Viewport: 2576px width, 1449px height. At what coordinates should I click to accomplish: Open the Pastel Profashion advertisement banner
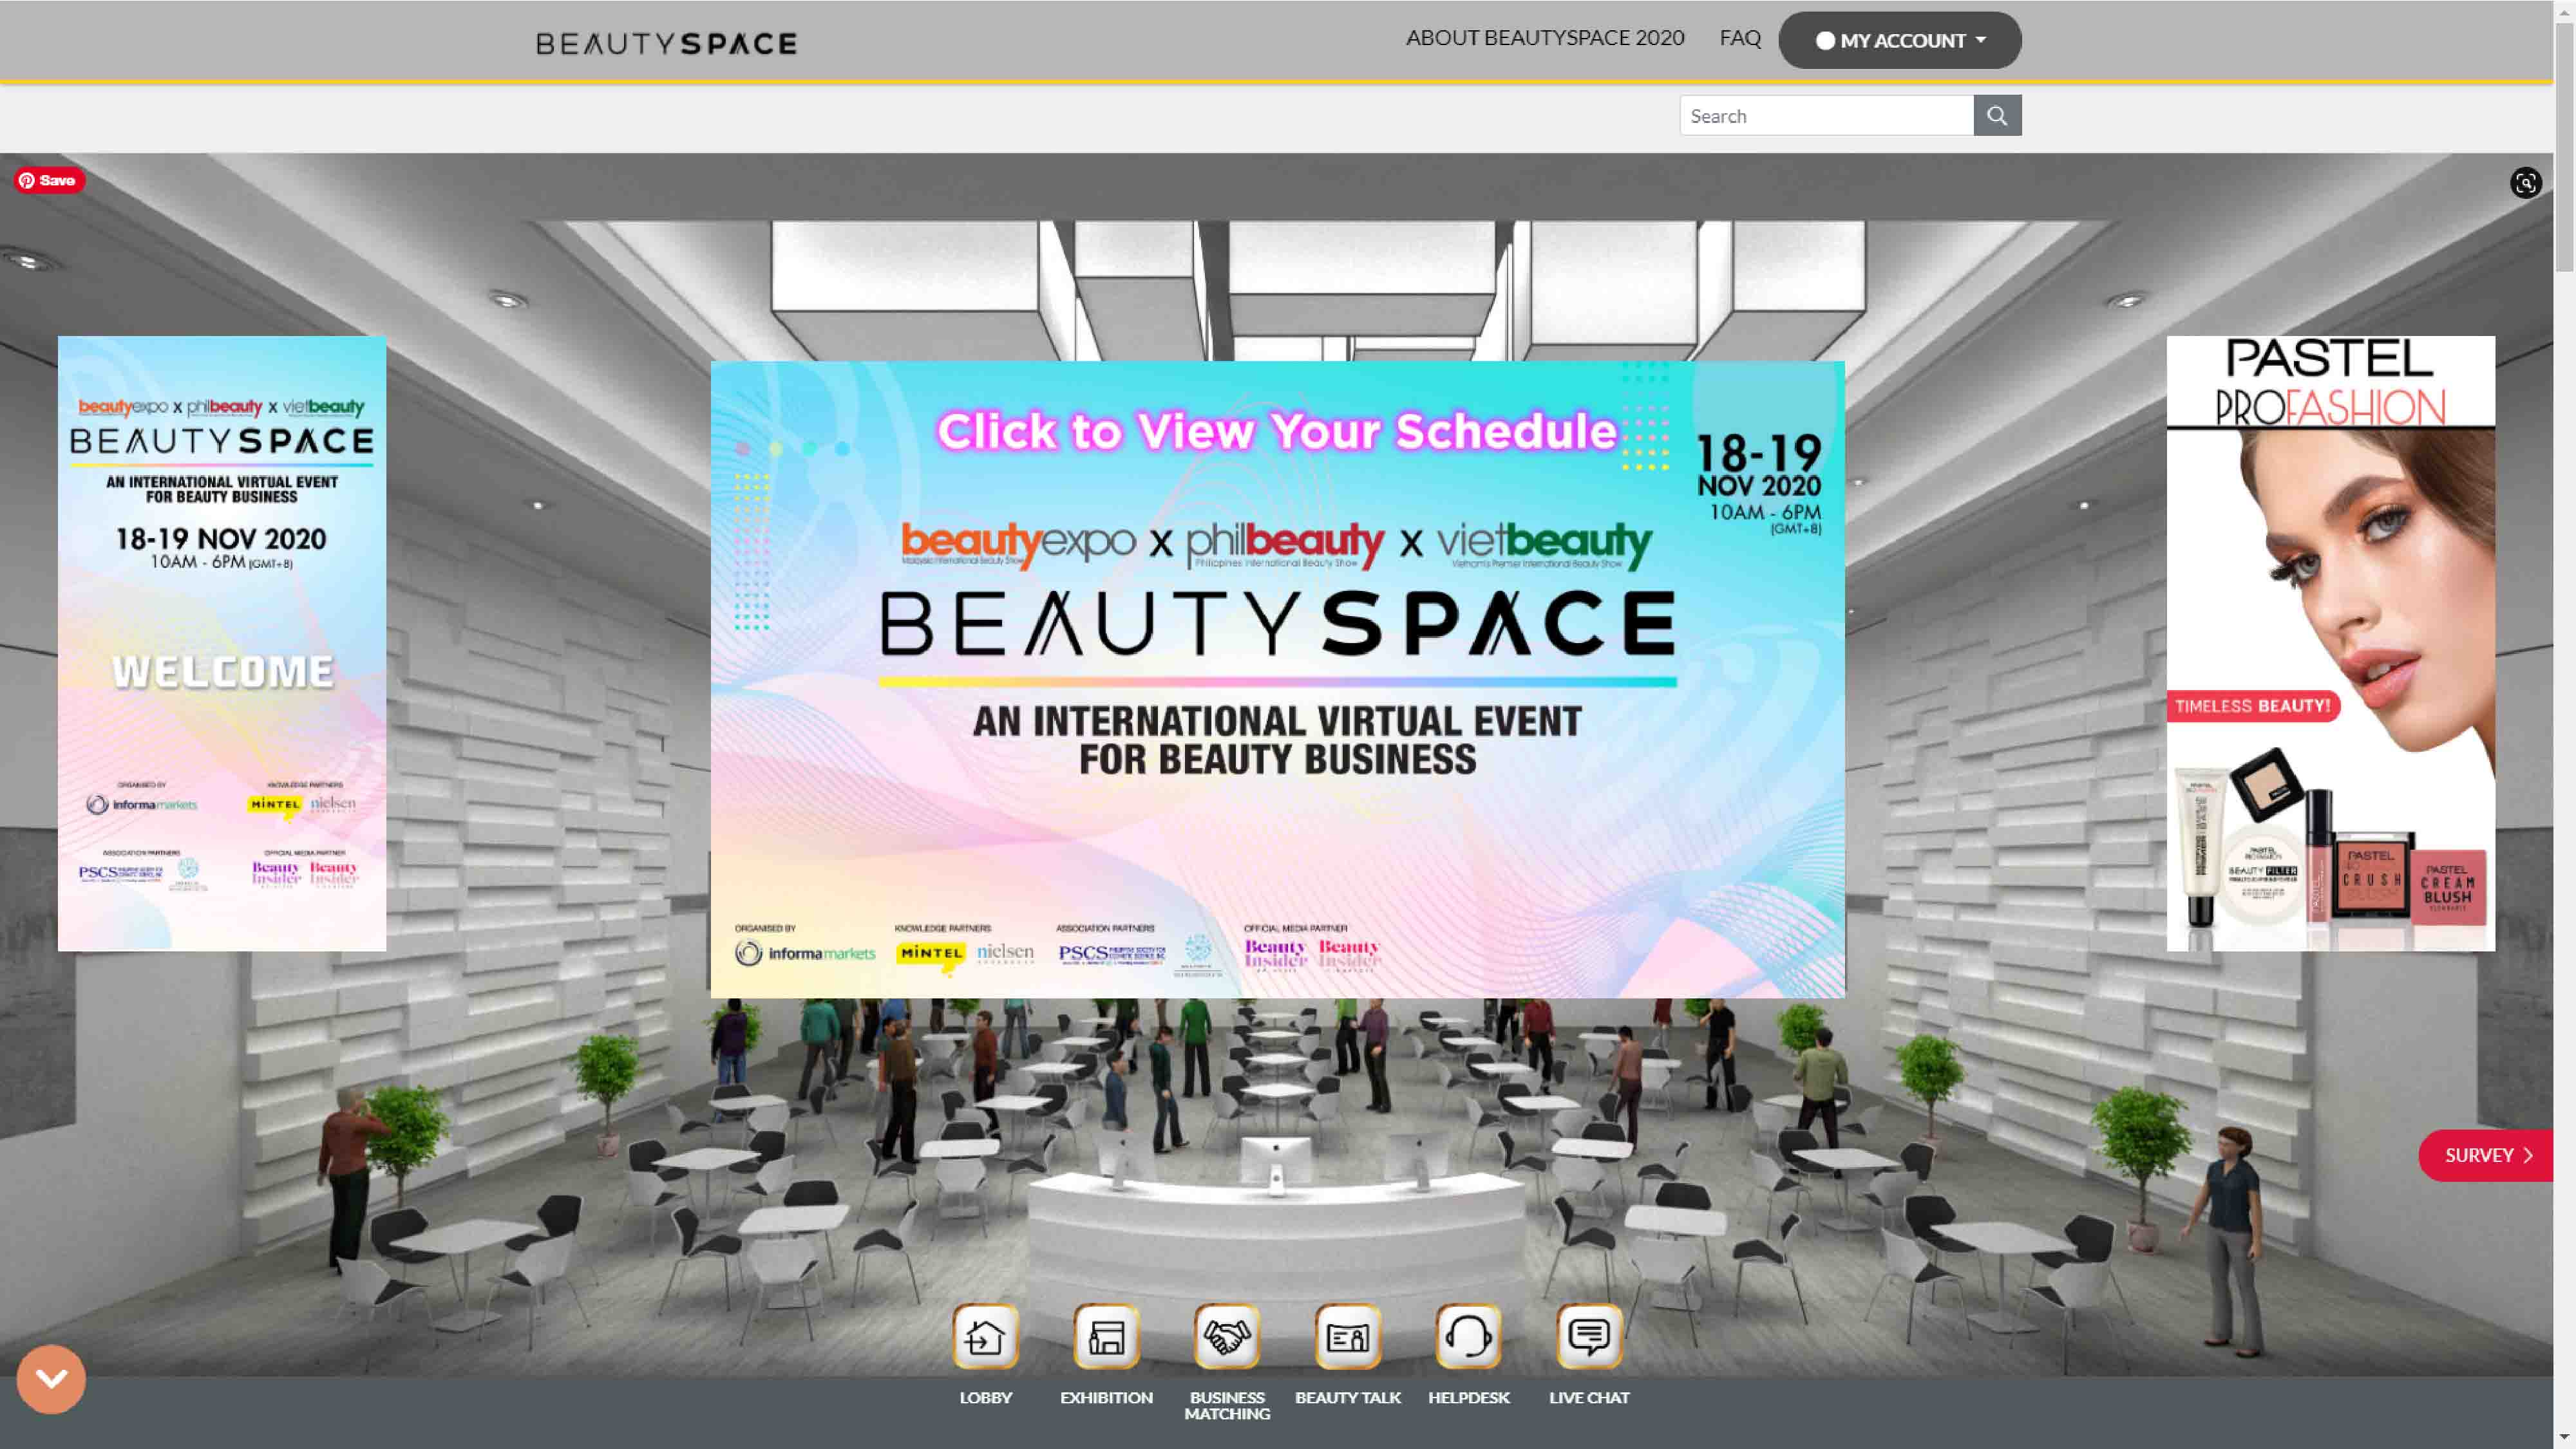2330,644
